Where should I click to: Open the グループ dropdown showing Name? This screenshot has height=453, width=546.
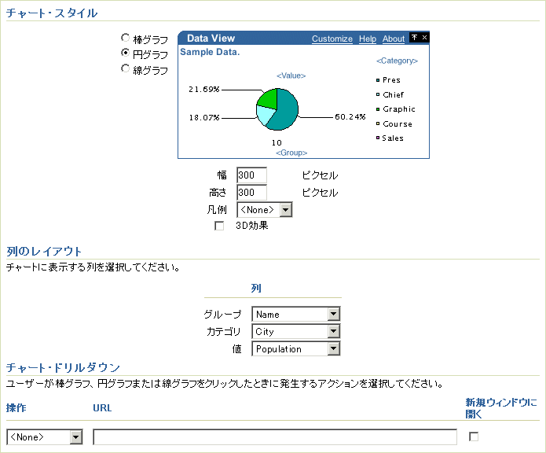(x=296, y=315)
